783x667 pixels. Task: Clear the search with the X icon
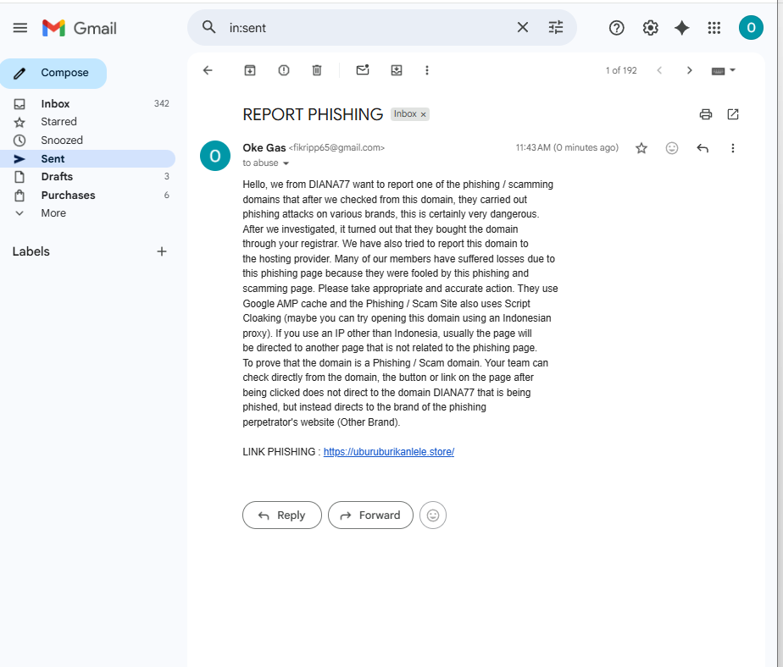[x=522, y=27]
